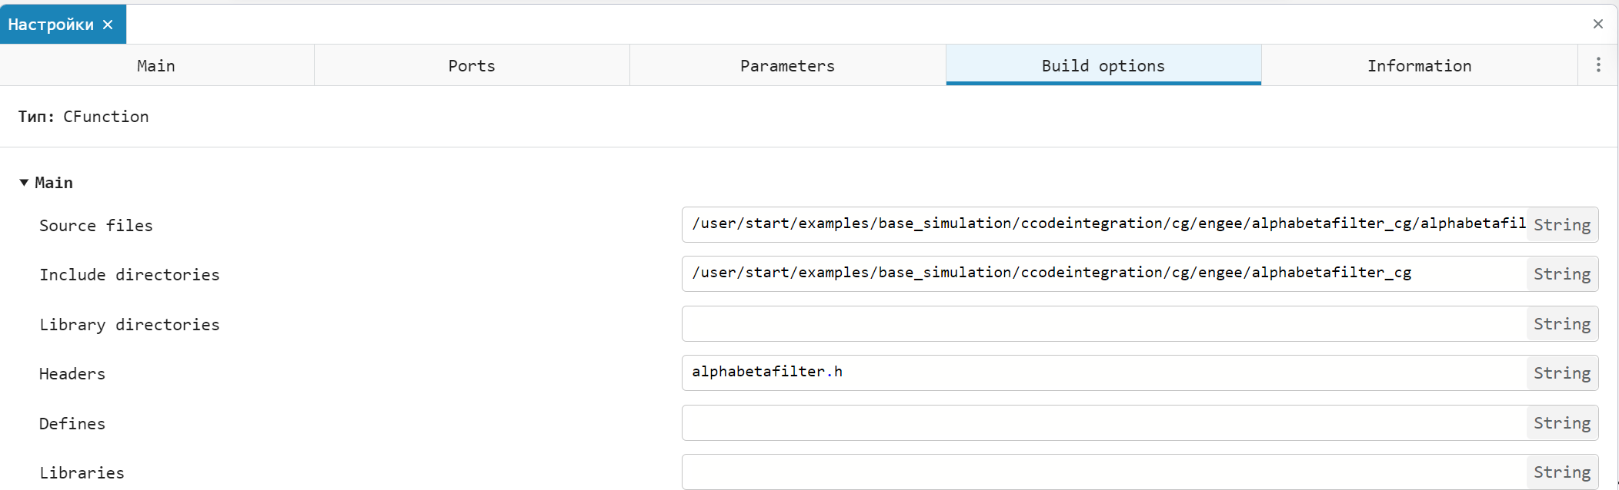Close the settings panel with the top-right X

[1597, 24]
